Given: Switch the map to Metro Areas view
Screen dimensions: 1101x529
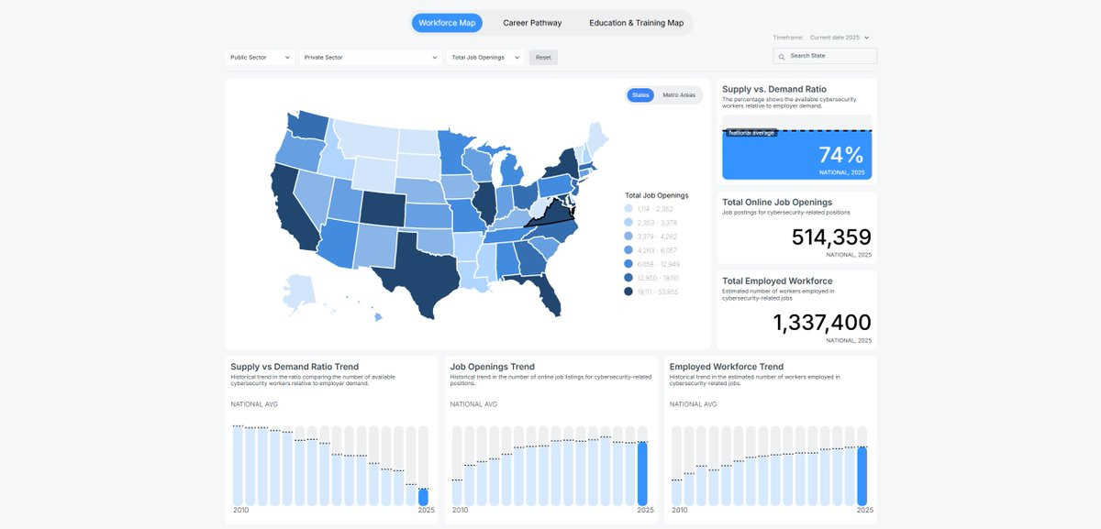Looking at the screenshot, I should (x=679, y=95).
